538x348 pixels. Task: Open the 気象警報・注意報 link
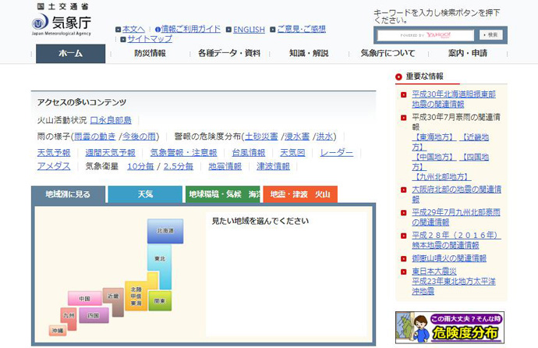click(183, 153)
